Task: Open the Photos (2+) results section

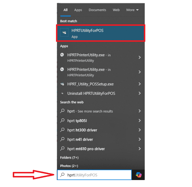Action: 69,166
